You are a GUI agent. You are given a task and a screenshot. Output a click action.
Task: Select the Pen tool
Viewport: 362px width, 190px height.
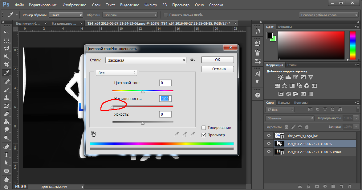[x=6, y=147]
